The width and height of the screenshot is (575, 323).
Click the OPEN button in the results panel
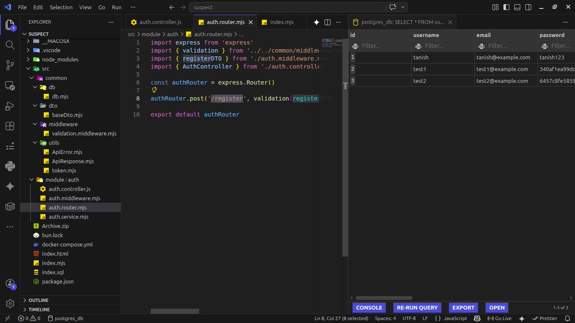click(497, 308)
